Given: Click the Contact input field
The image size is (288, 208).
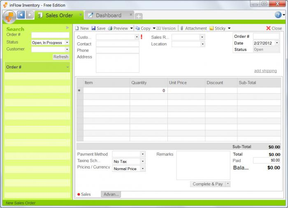Looking at the screenshot, I should pyautogui.click(x=118, y=44).
